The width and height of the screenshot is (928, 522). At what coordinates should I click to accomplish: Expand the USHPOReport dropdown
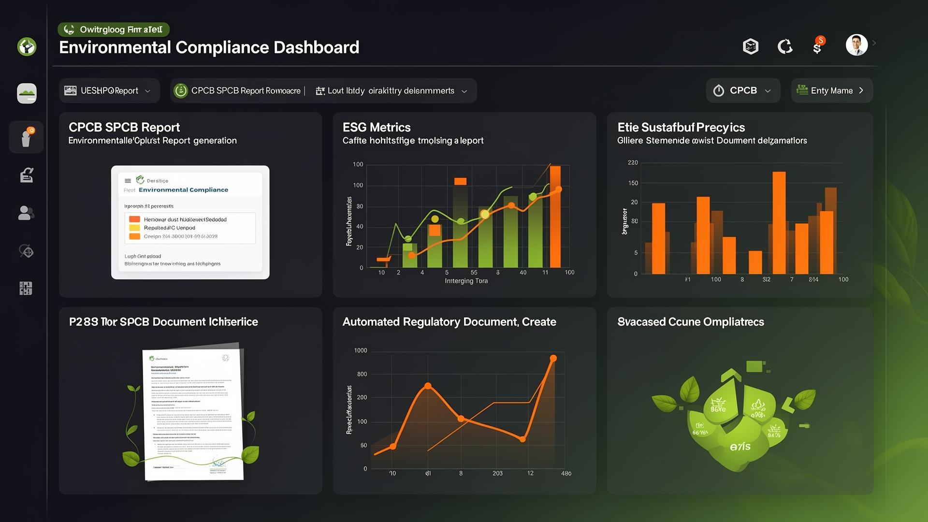[109, 90]
